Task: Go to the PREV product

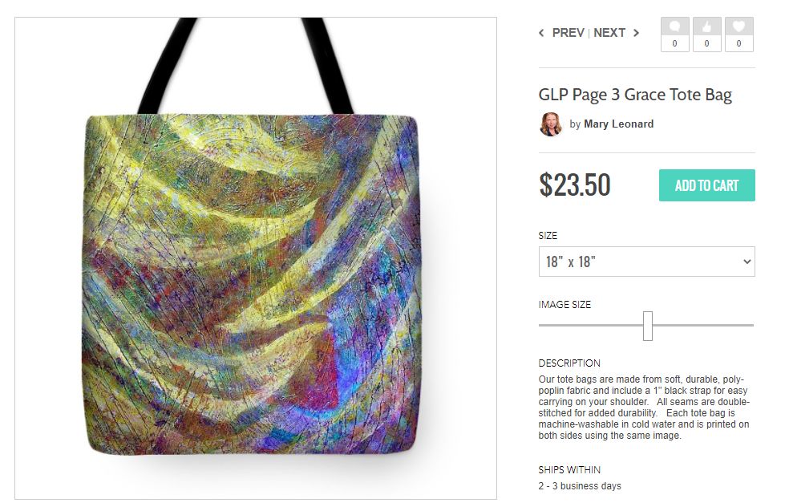Action: (568, 33)
